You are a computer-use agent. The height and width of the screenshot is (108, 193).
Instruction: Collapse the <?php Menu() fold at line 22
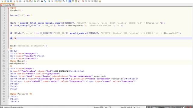(8, 61)
